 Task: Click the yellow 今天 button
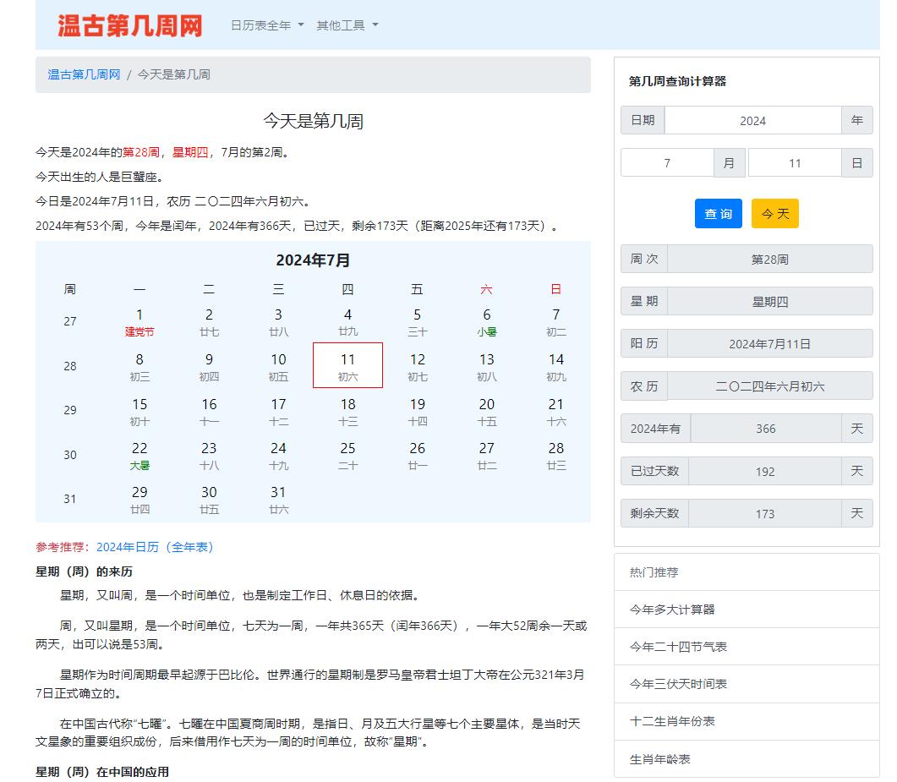click(x=774, y=214)
